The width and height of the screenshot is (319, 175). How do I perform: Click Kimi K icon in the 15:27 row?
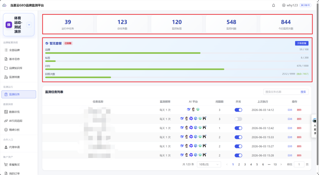click(205, 146)
